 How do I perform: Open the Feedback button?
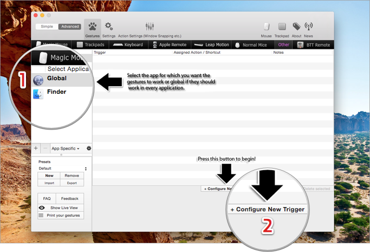[70, 198]
